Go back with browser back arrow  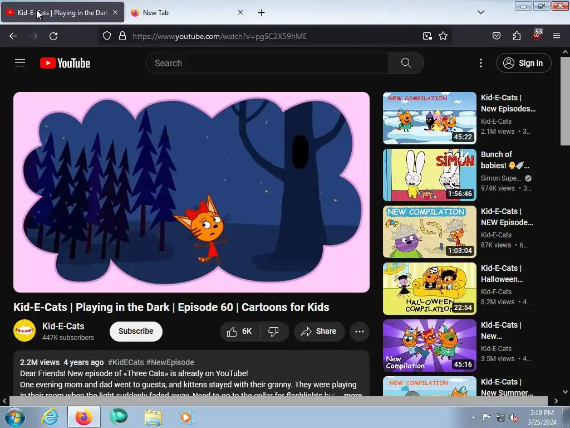click(13, 36)
